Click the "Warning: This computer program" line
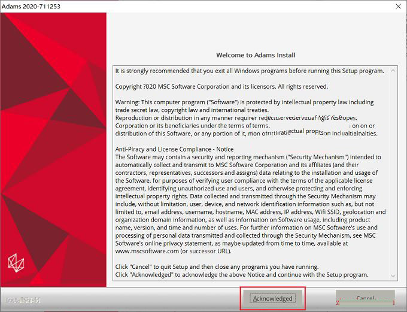The height and width of the screenshot is (312, 407). [244, 102]
